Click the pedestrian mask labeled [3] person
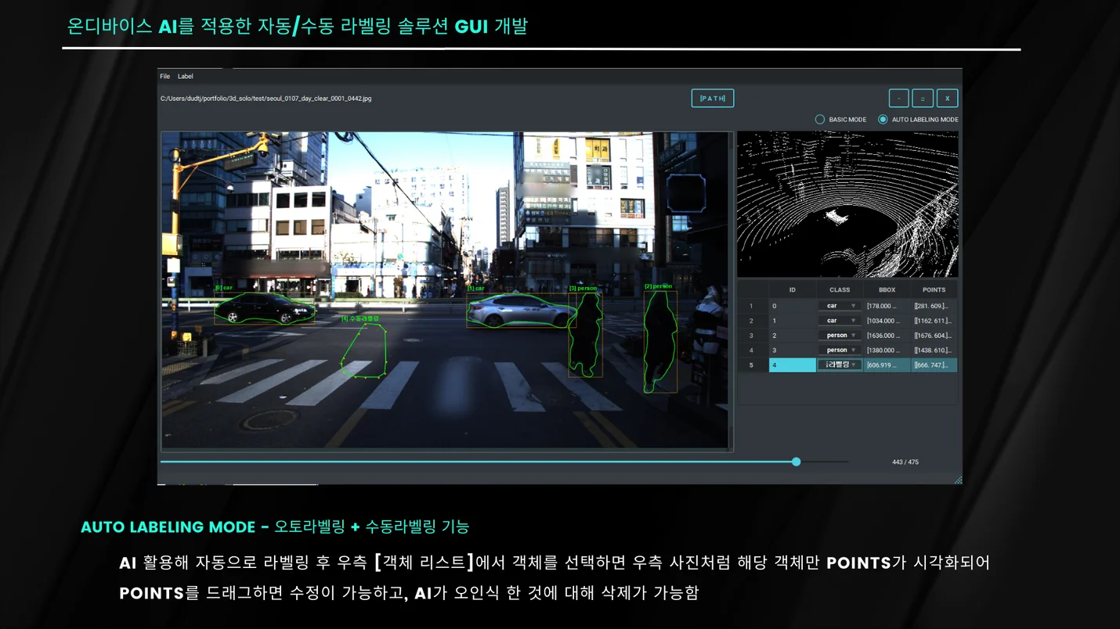Screen dimensions: 1120x629 [x=585, y=335]
